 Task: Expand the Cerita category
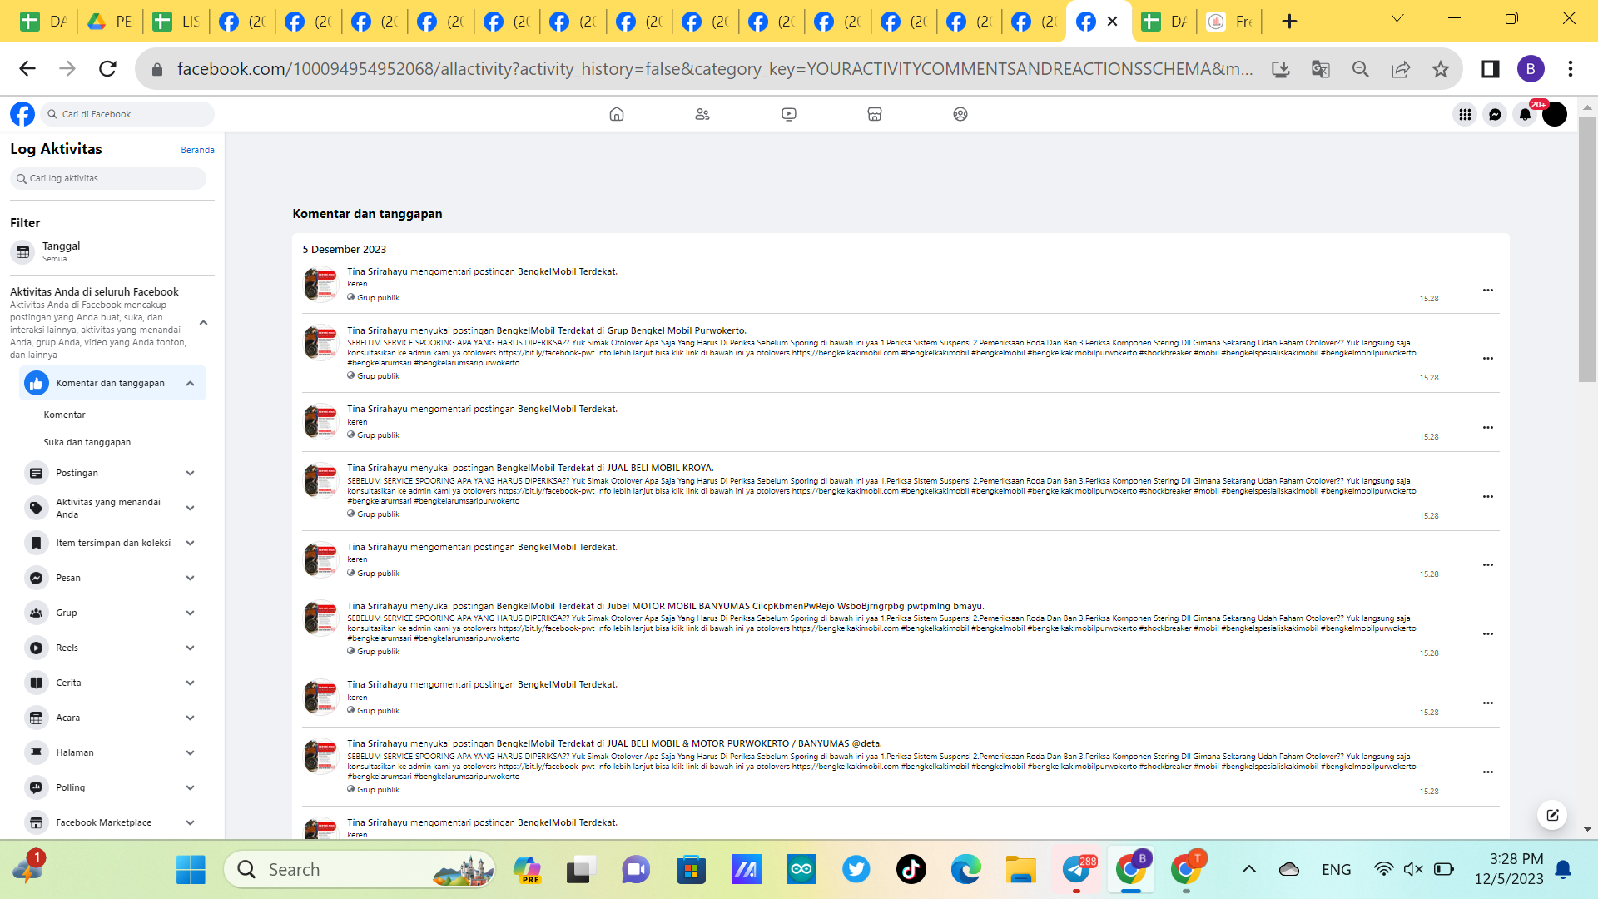click(x=191, y=683)
